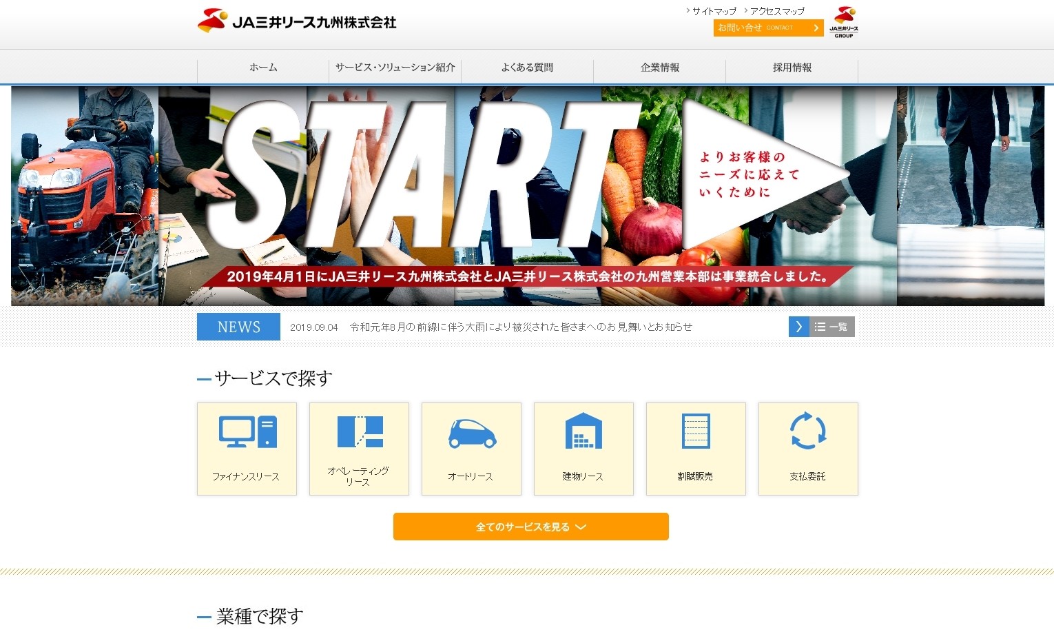Open the アクセスマップ link

[x=776, y=11]
